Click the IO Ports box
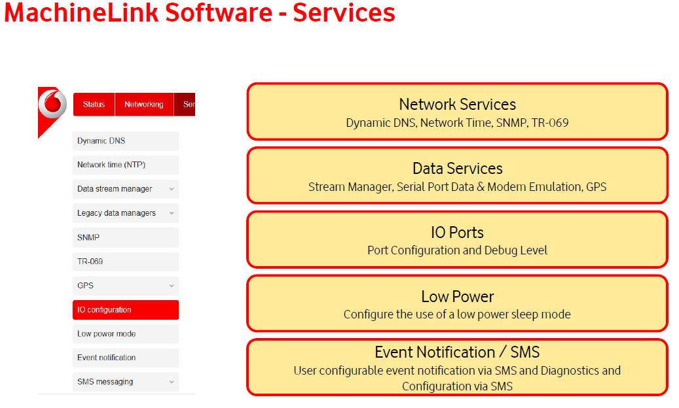Image resolution: width=679 pixels, height=408 pixels. (x=457, y=239)
